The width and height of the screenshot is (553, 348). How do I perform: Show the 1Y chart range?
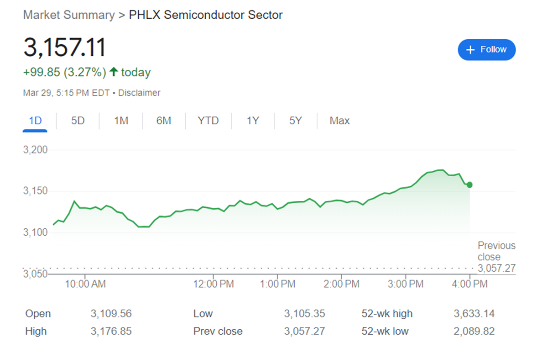[253, 121]
